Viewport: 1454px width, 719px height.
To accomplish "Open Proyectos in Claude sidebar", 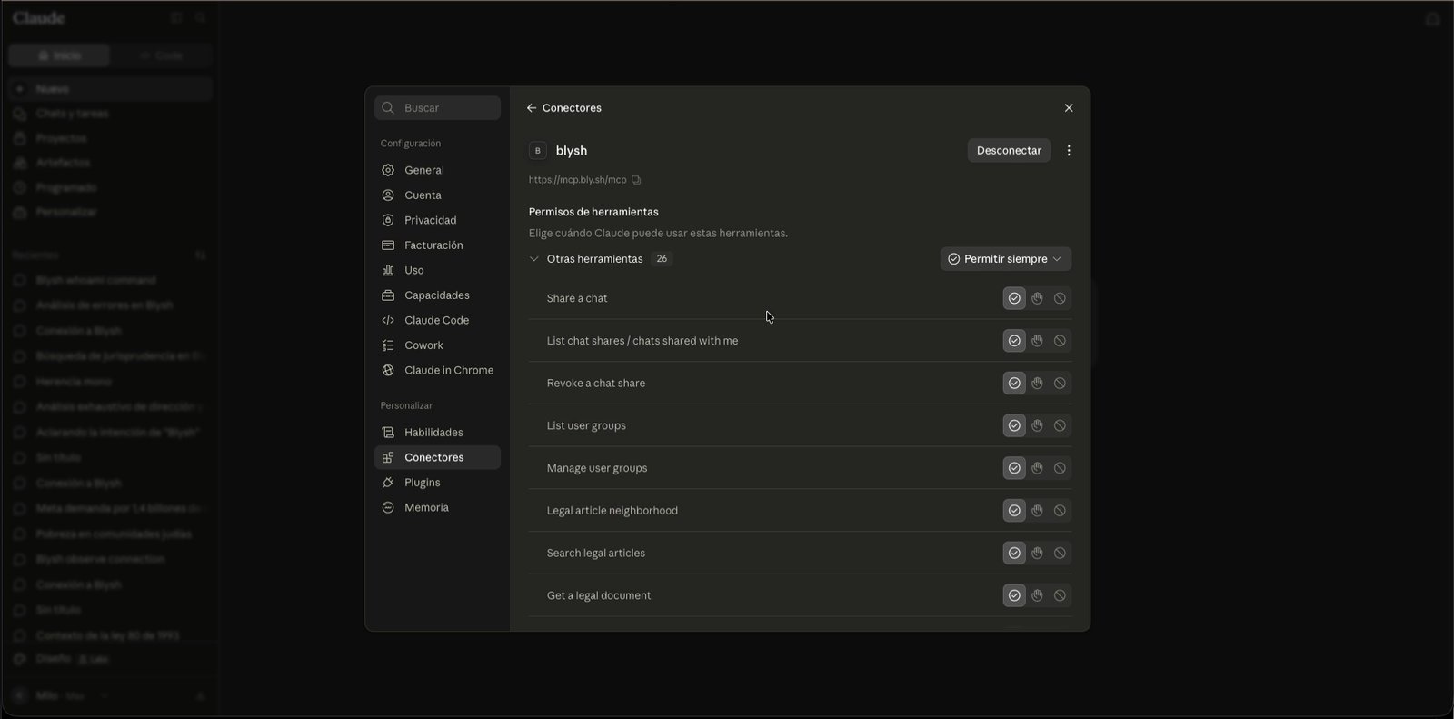I will [111, 138].
